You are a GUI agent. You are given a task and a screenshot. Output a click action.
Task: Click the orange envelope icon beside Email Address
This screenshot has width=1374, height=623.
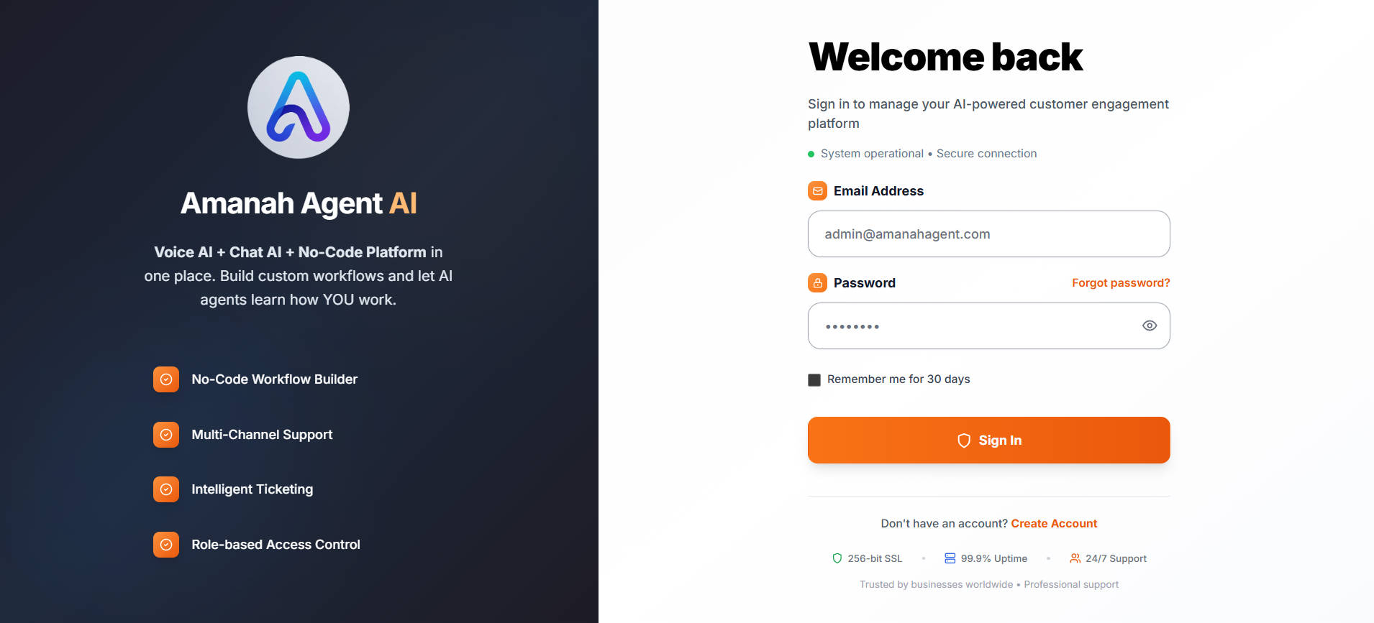(x=817, y=191)
